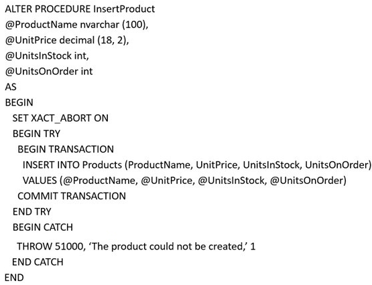The width and height of the screenshot is (372, 285).
Task: Click the BEGIN TRY line
Action: coord(37,134)
